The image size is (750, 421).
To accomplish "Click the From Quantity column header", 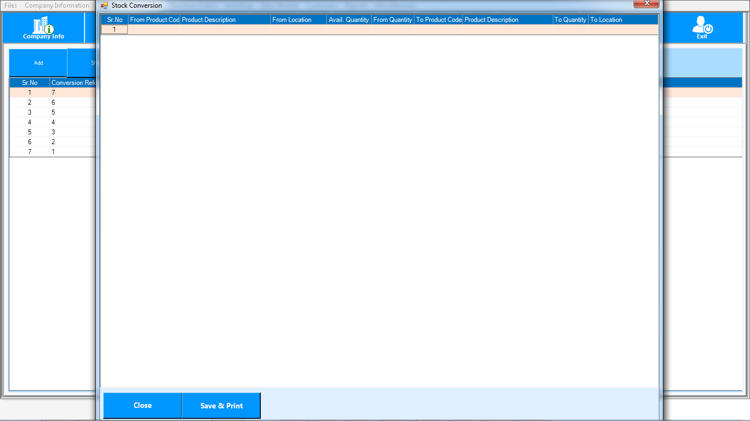I will [x=393, y=20].
